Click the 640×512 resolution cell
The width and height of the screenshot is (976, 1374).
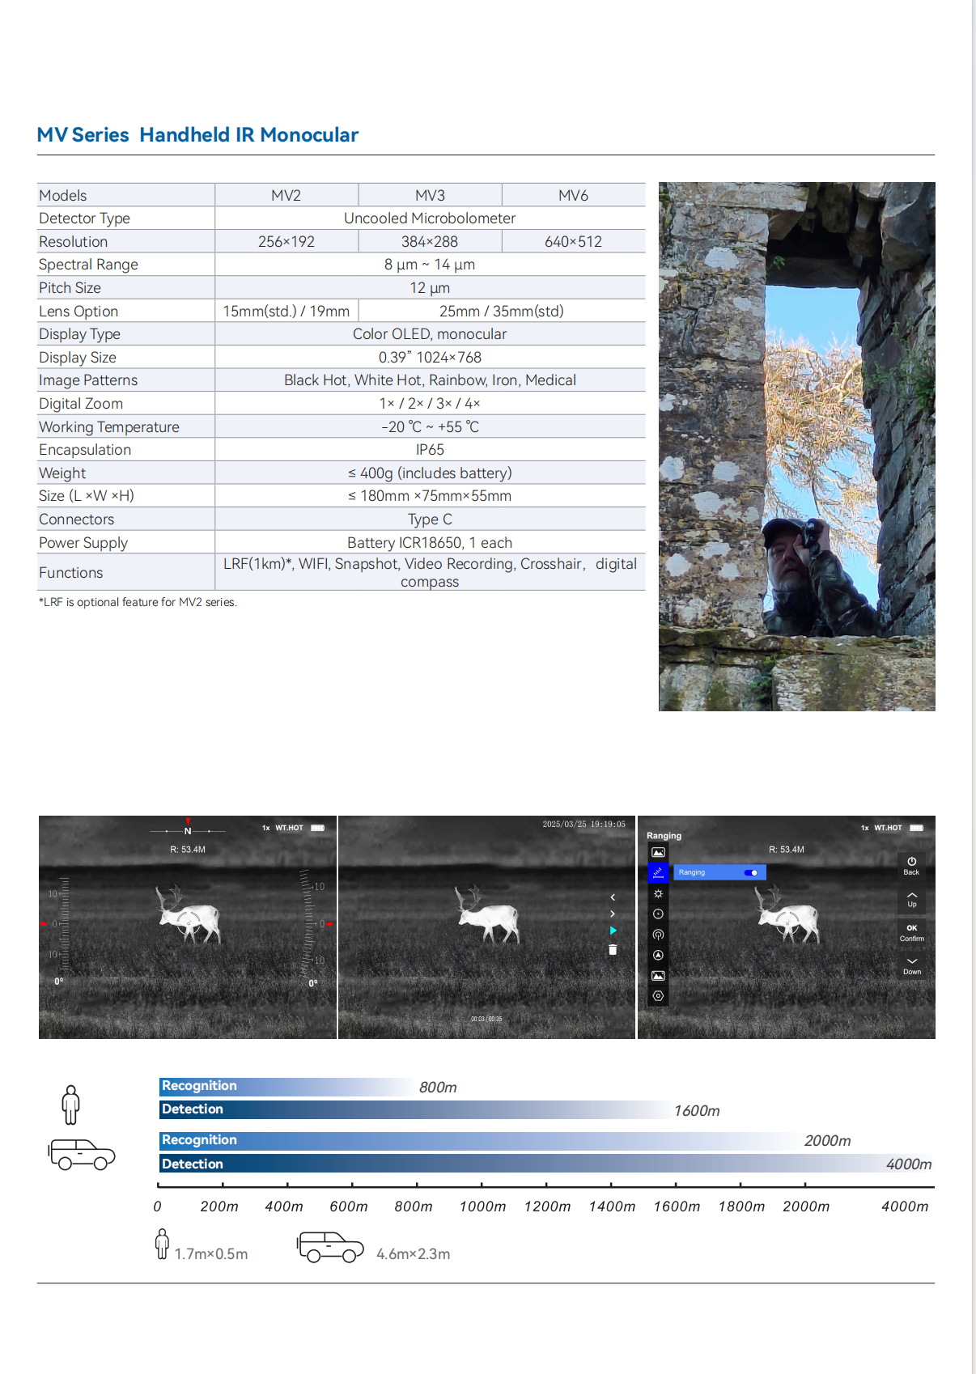574,242
